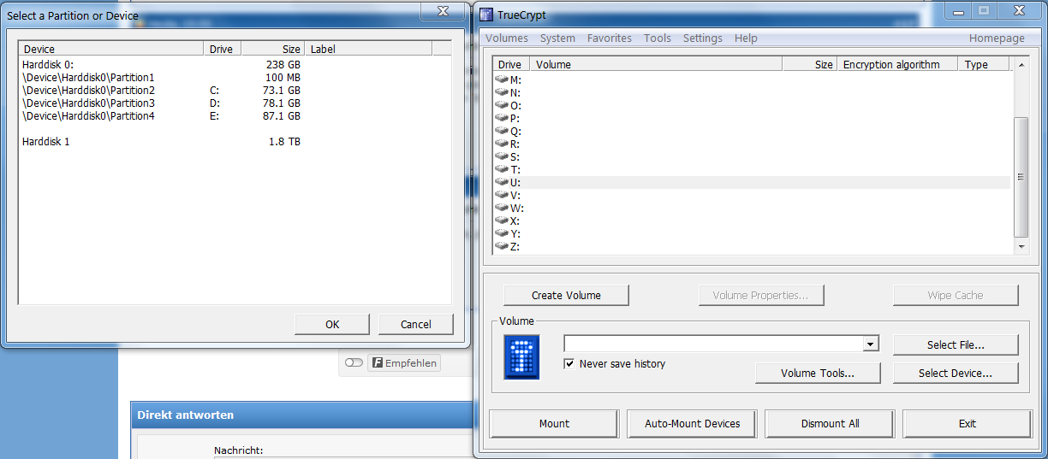Click the Select Device... button

click(x=956, y=373)
